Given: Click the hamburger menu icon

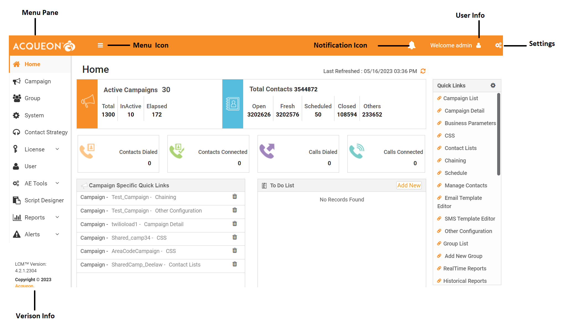Looking at the screenshot, I should tap(100, 45).
